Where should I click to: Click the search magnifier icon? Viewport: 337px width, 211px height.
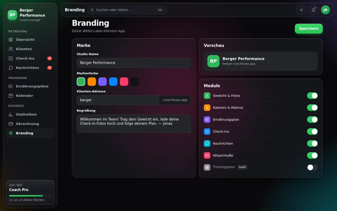click(92, 10)
